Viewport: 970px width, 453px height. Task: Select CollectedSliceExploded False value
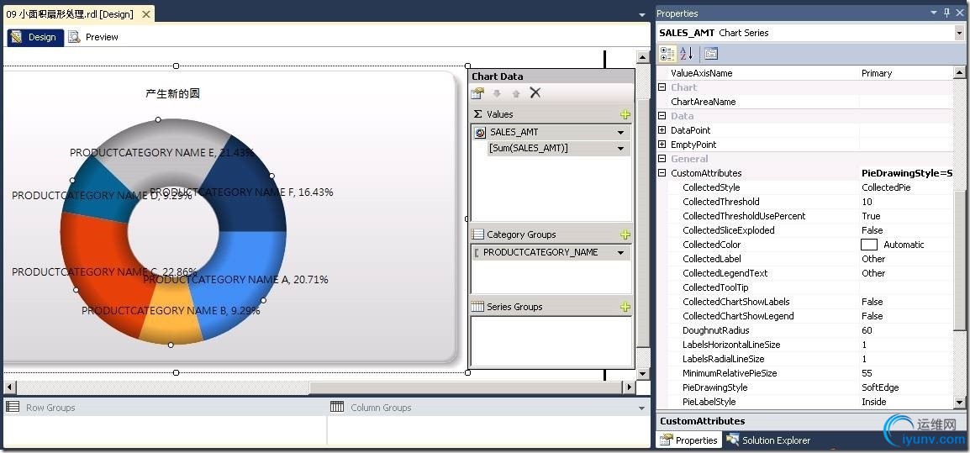(872, 230)
